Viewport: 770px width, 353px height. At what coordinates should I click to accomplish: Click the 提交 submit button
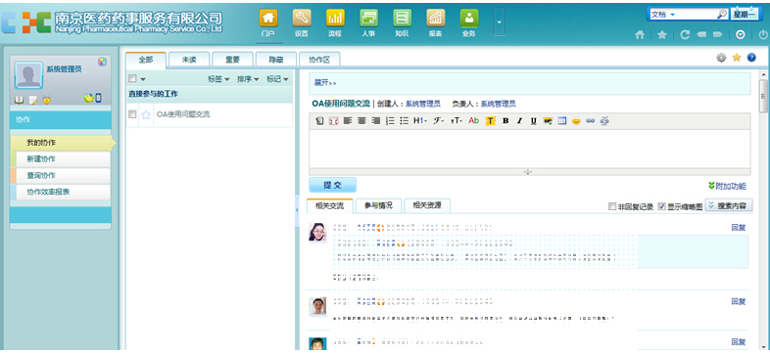tap(332, 186)
